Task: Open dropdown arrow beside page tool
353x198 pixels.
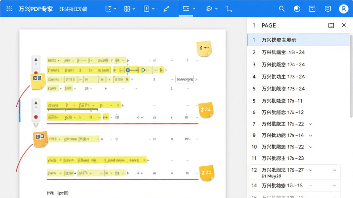Action: (153, 9)
